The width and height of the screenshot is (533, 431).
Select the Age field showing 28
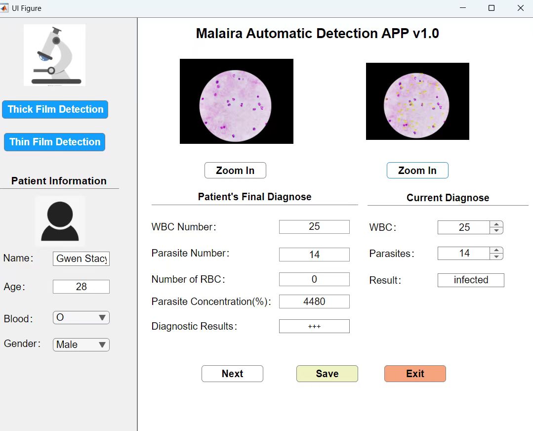(81, 286)
